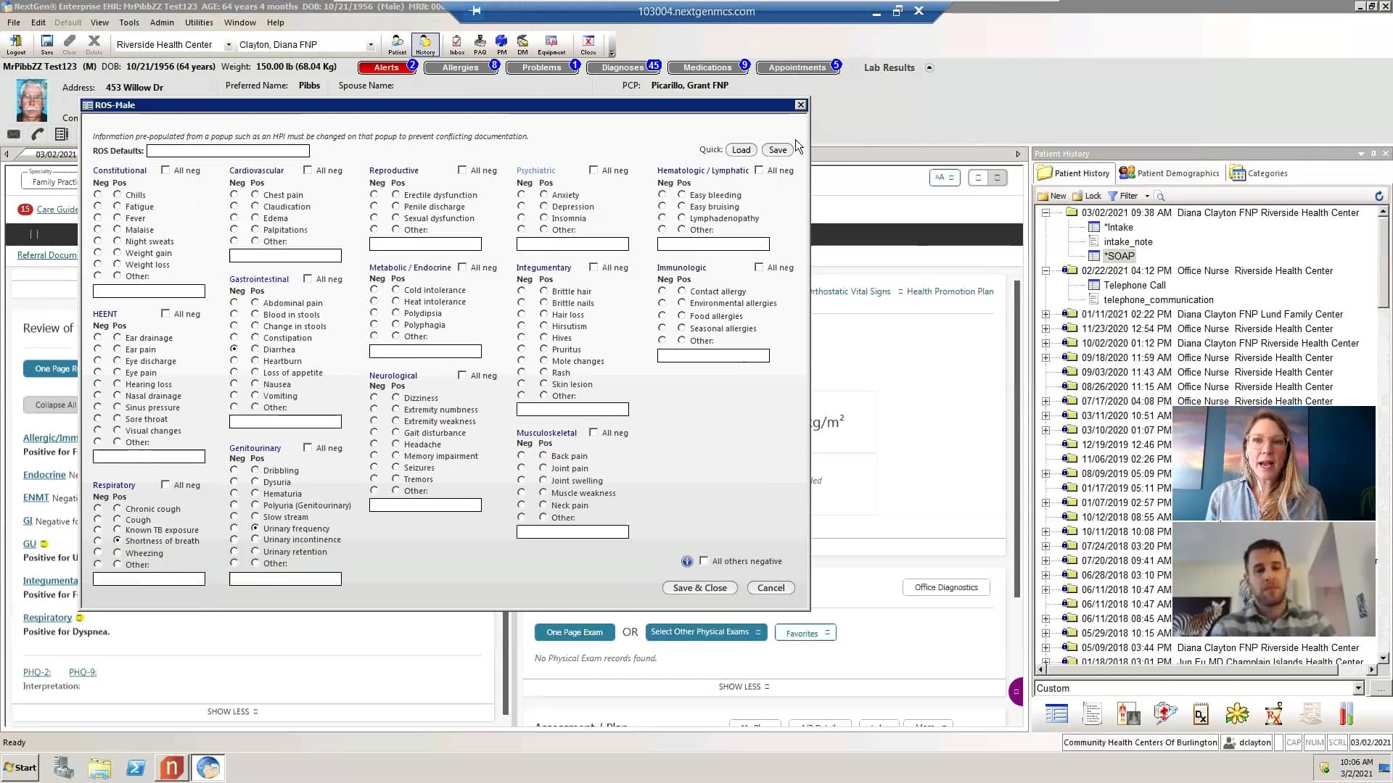This screenshot has width=1393, height=783.
Task: Click the Save & Close button
Action: point(699,587)
